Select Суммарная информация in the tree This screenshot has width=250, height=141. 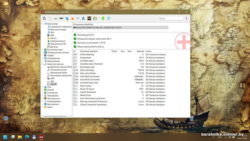pyautogui.click(x=61, y=27)
